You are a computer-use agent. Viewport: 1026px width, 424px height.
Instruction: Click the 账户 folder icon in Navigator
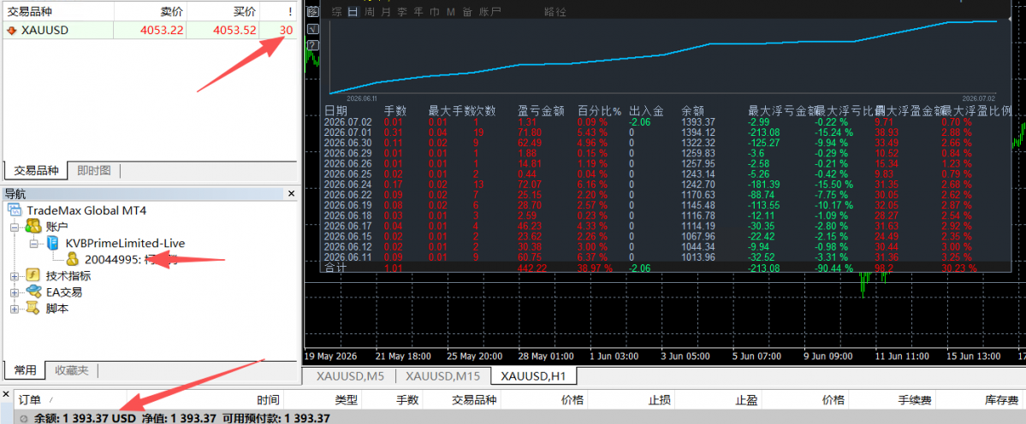click(33, 227)
